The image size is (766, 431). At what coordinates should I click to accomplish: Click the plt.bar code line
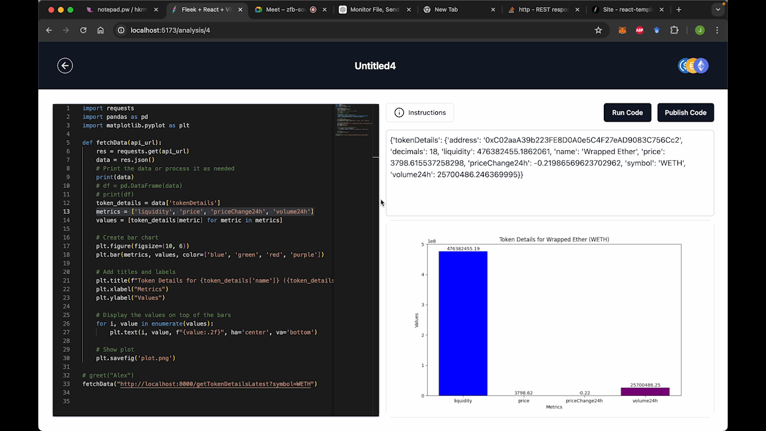tap(210, 254)
